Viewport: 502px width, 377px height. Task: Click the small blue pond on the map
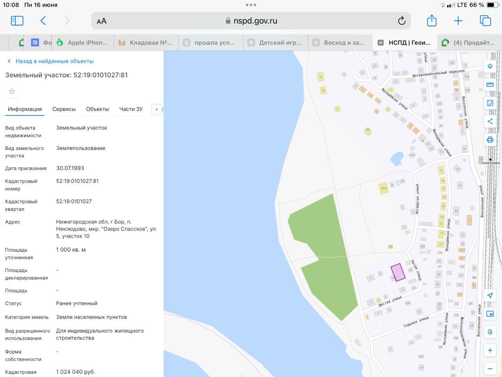(397, 159)
